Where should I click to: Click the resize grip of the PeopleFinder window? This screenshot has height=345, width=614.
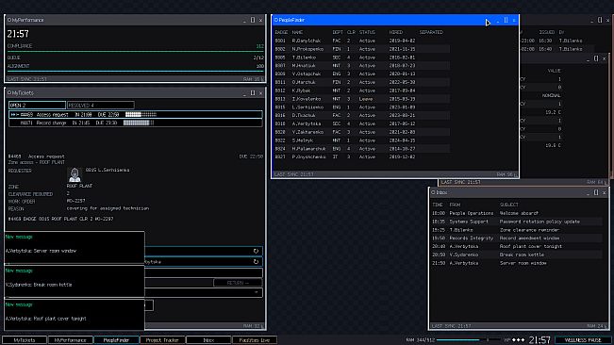click(x=516, y=174)
